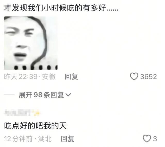Reply to the 12分钟前 comment via 回复

pos(68,139)
